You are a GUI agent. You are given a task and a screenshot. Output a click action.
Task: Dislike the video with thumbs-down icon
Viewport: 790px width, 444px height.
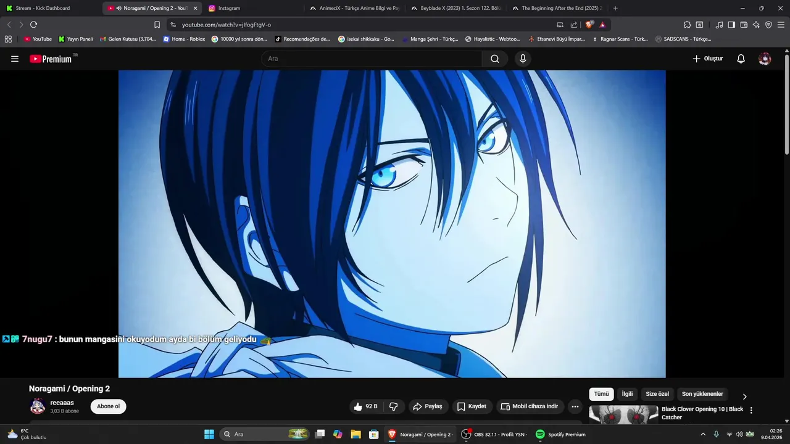[x=393, y=406]
